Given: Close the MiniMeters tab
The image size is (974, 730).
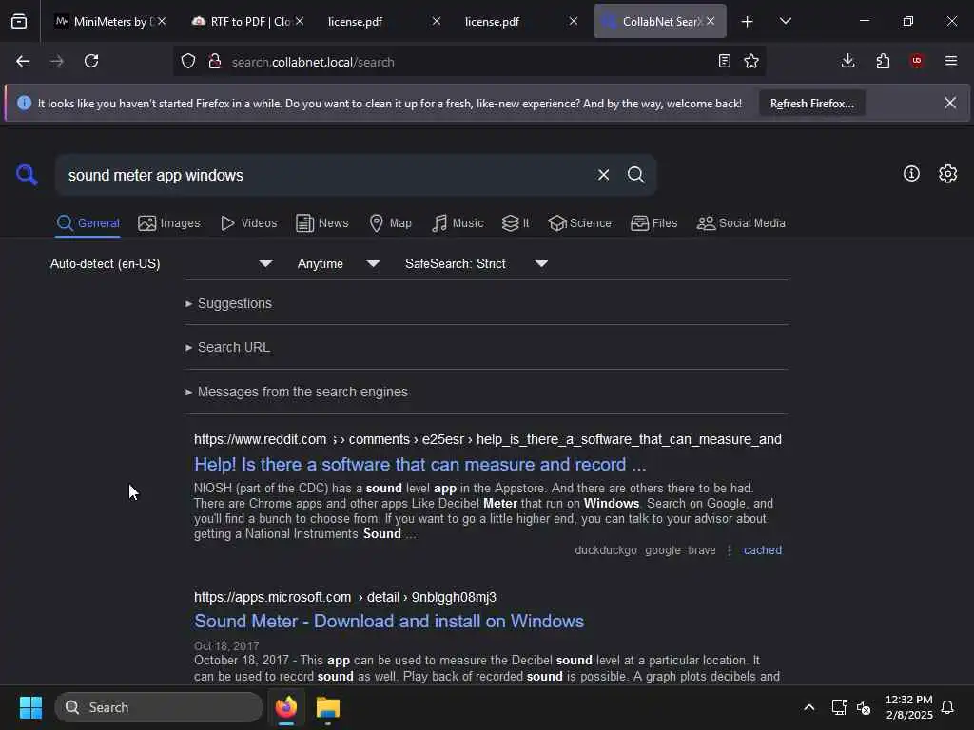Looking at the screenshot, I should point(162,21).
